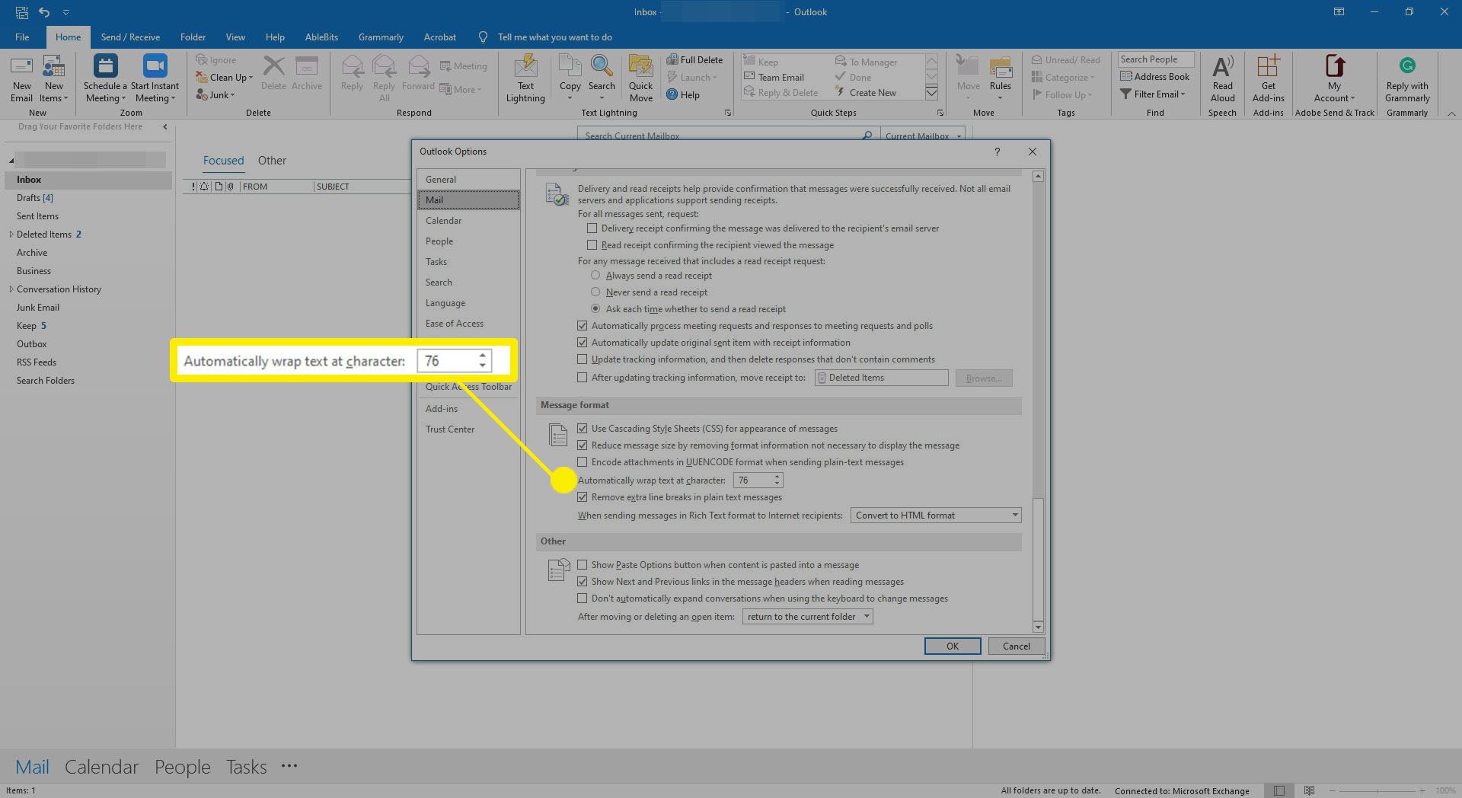
Task: Click more navigation options ellipsis
Action: [x=289, y=766]
